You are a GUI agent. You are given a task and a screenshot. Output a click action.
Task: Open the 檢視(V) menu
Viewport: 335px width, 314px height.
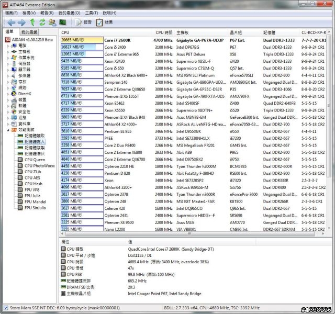(x=29, y=13)
